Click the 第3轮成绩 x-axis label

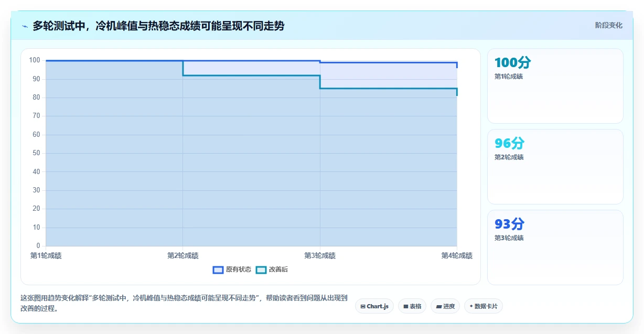point(320,256)
